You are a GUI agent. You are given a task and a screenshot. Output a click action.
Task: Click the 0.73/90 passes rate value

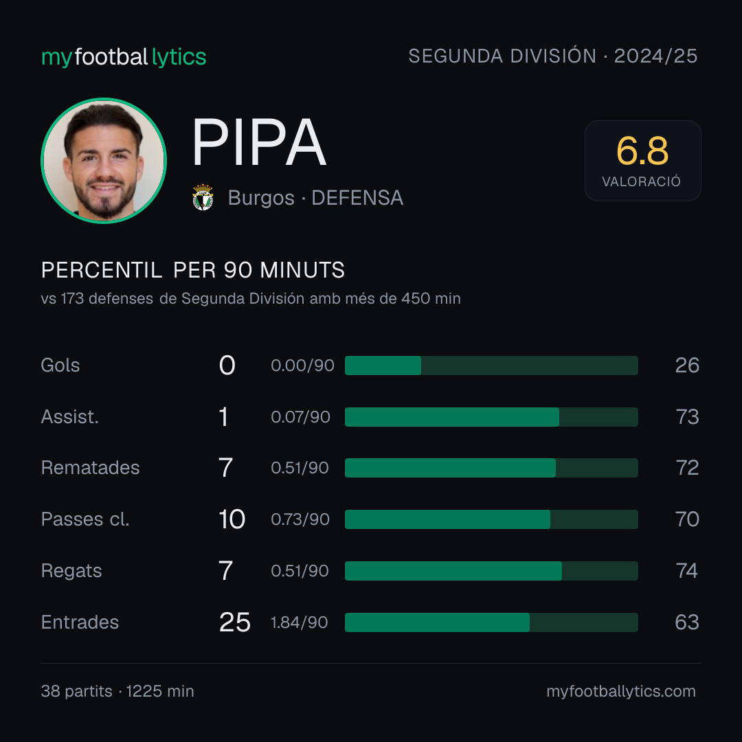(x=300, y=519)
